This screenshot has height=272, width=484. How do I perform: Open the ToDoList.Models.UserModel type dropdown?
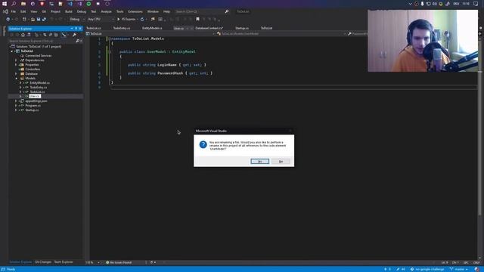pos(281,33)
